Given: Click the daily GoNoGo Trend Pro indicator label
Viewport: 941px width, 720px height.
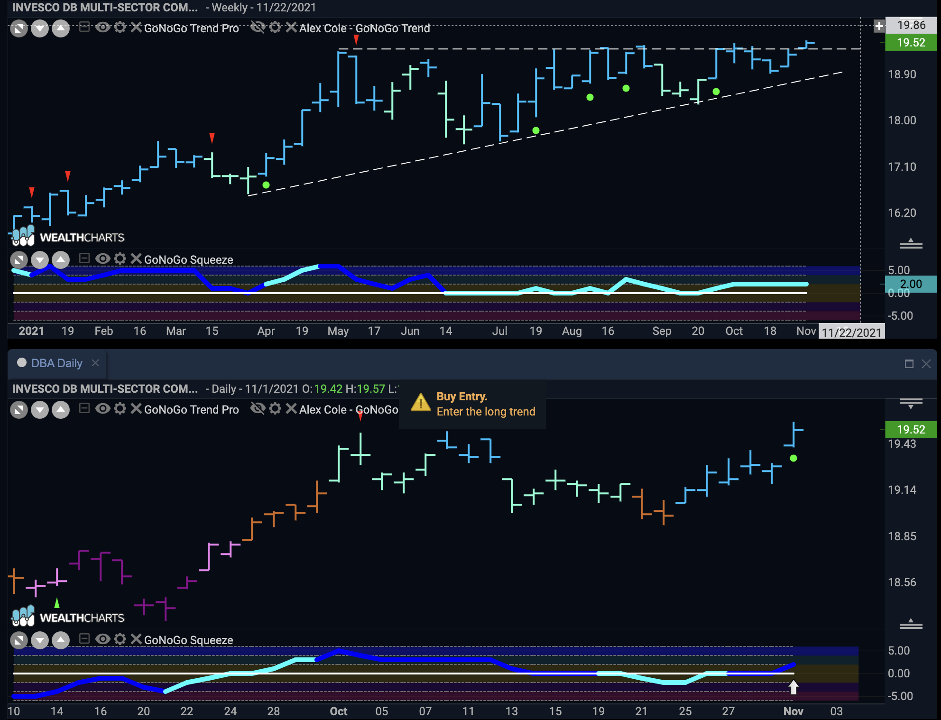Looking at the screenshot, I should pyautogui.click(x=192, y=410).
